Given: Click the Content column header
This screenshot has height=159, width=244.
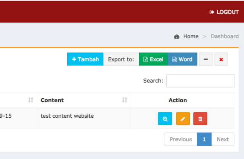Looking at the screenshot, I should [x=52, y=100].
